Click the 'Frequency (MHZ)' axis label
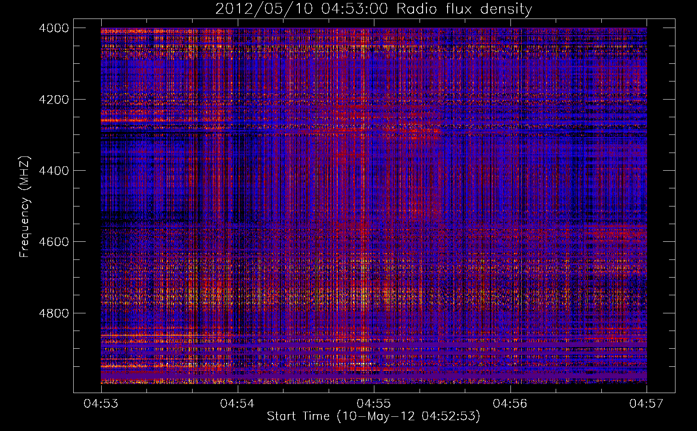Screen dimensions: 697x431 (25, 207)
